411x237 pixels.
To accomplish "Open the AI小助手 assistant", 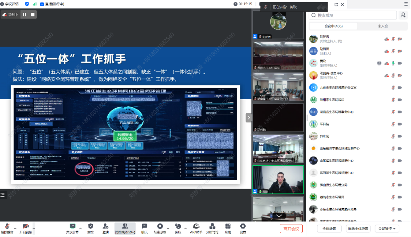I will [196, 226].
